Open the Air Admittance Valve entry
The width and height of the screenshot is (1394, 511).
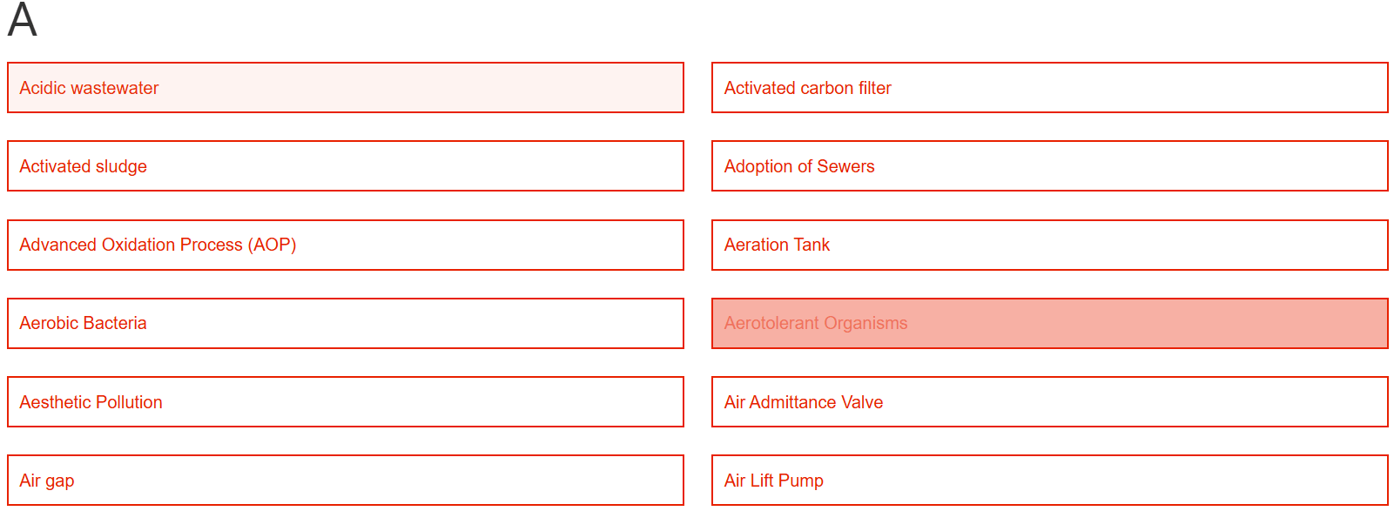(x=1050, y=402)
